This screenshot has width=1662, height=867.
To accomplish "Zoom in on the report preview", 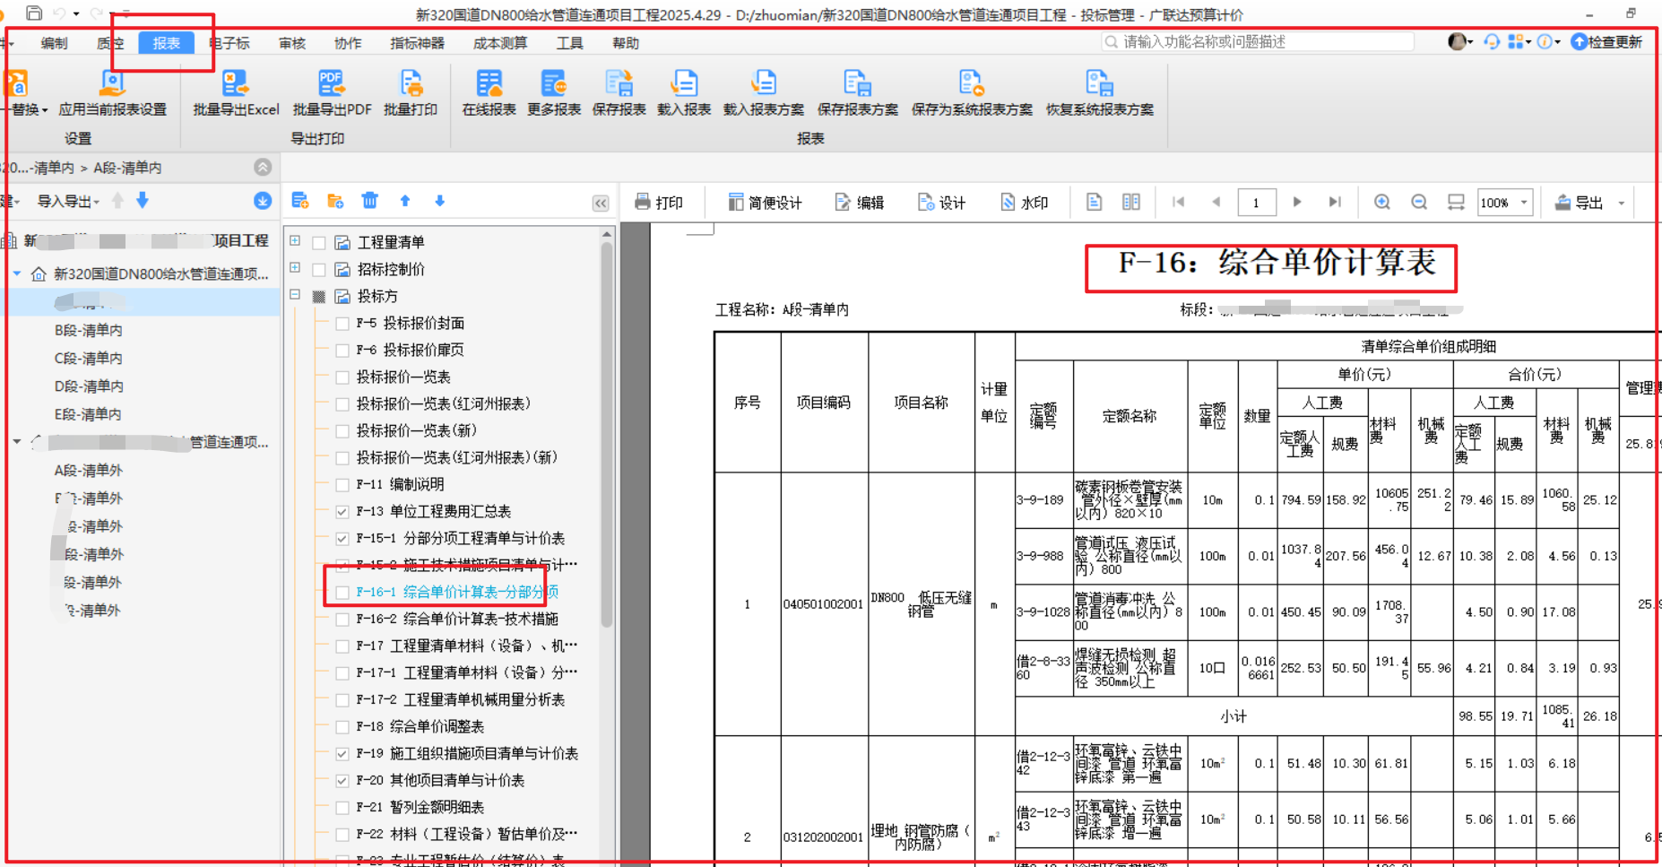I will click(x=1382, y=203).
